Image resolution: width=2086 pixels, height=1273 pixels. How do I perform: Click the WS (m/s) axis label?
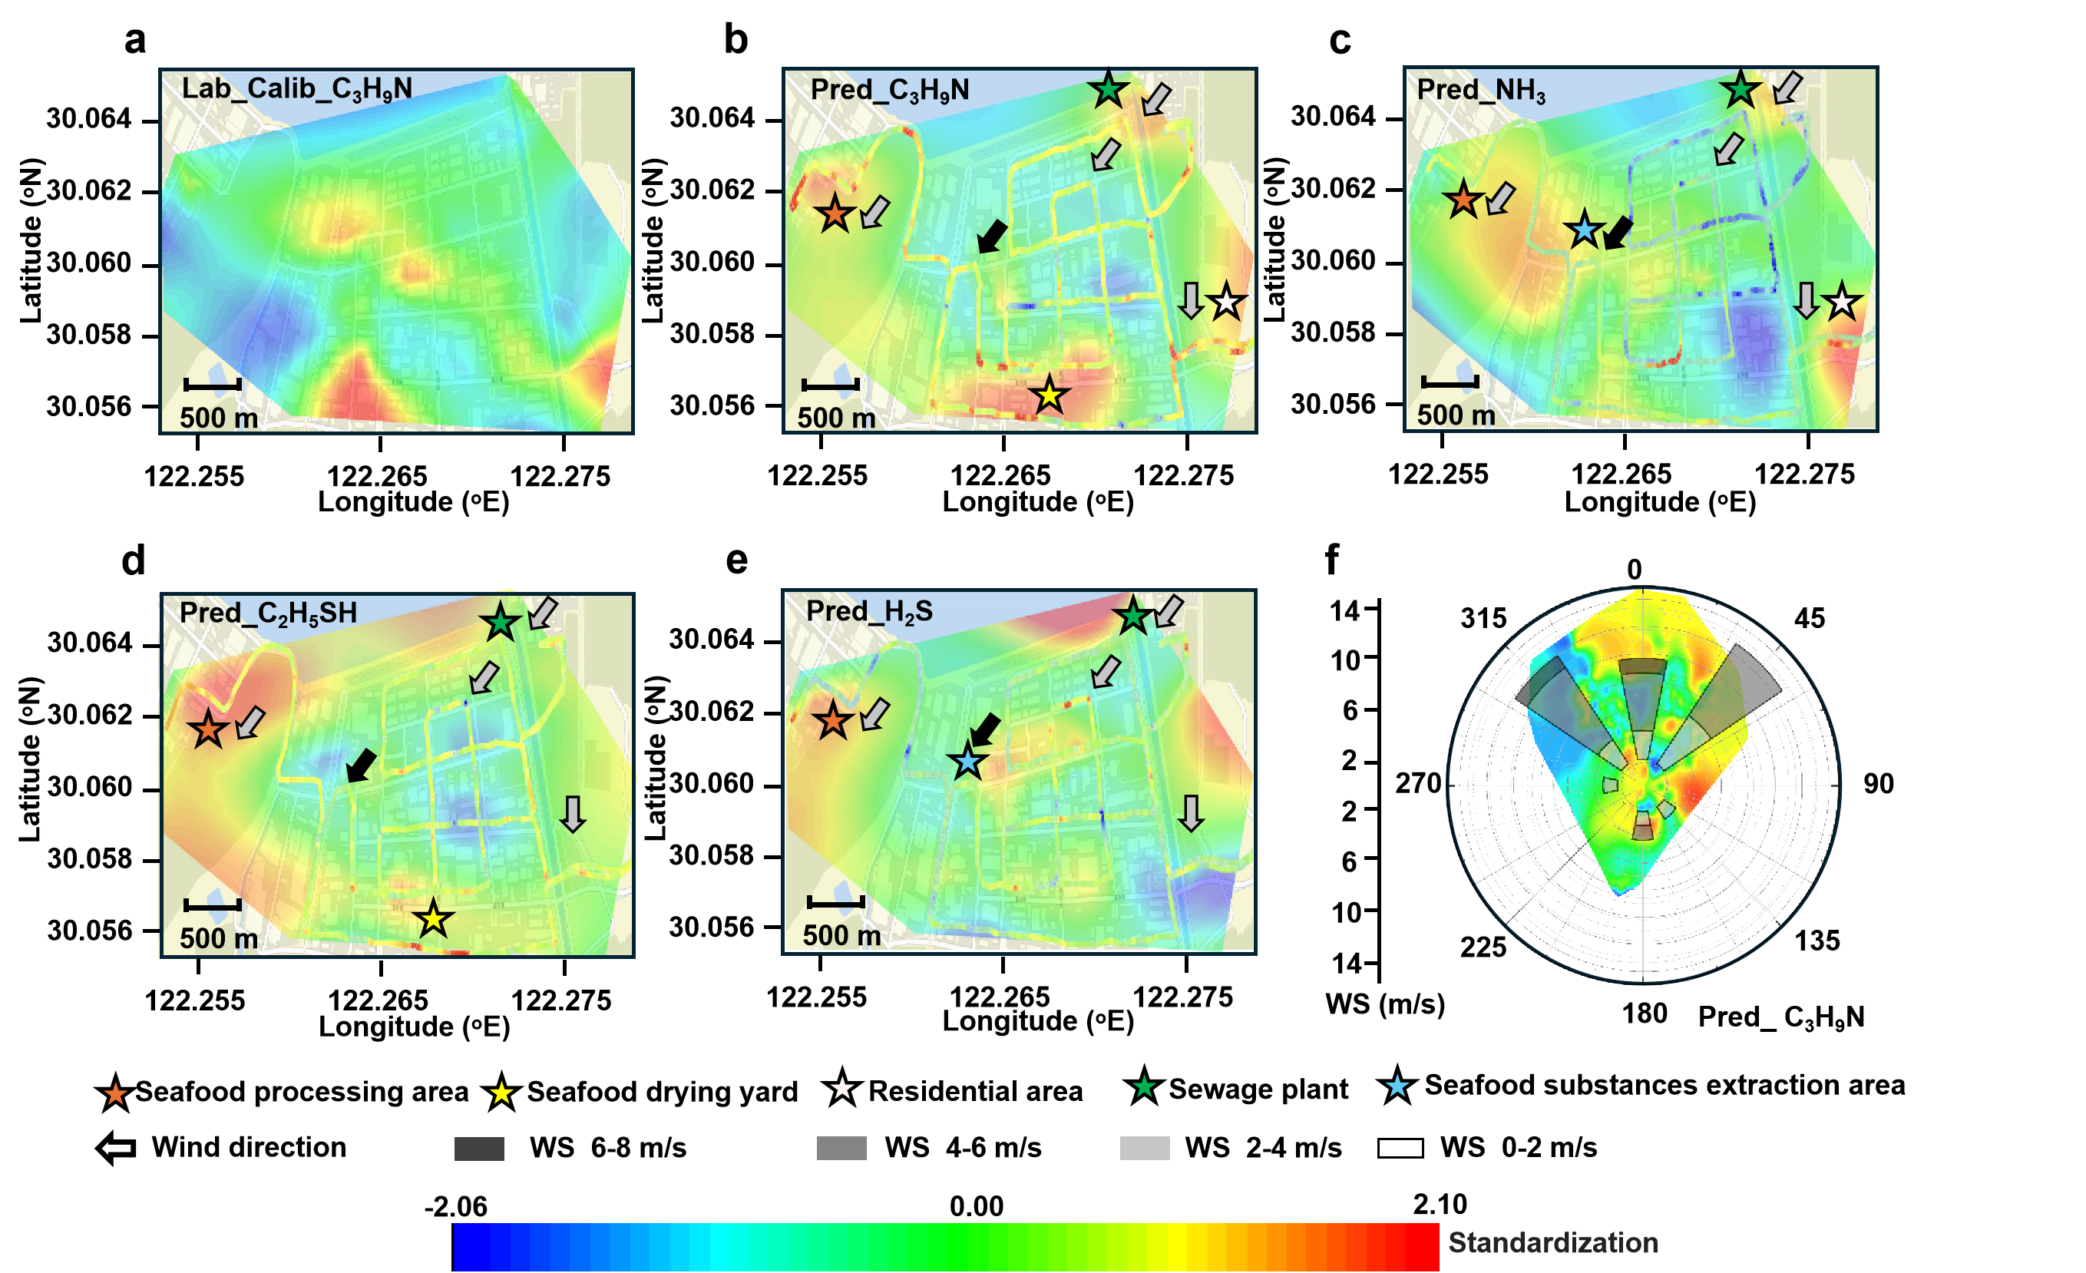coord(1385,1005)
